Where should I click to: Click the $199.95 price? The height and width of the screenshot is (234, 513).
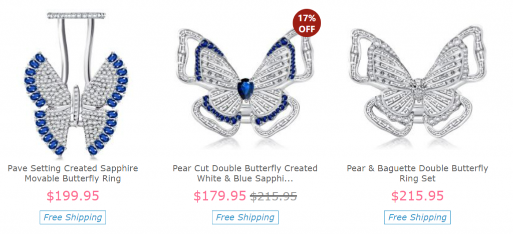click(x=73, y=196)
